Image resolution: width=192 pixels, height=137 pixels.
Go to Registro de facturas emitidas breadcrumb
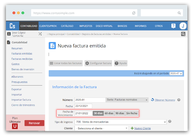[97, 34]
